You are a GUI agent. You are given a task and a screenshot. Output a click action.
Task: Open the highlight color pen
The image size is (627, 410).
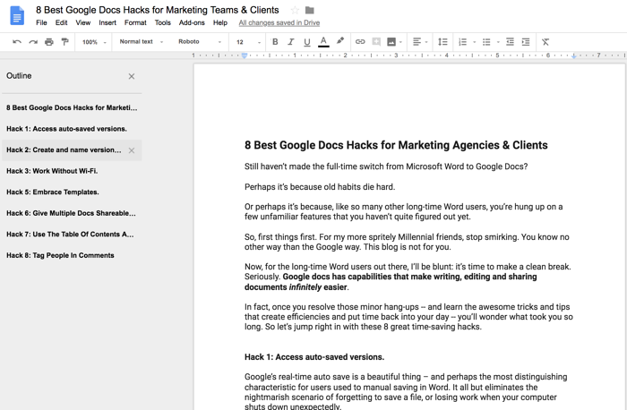point(339,41)
